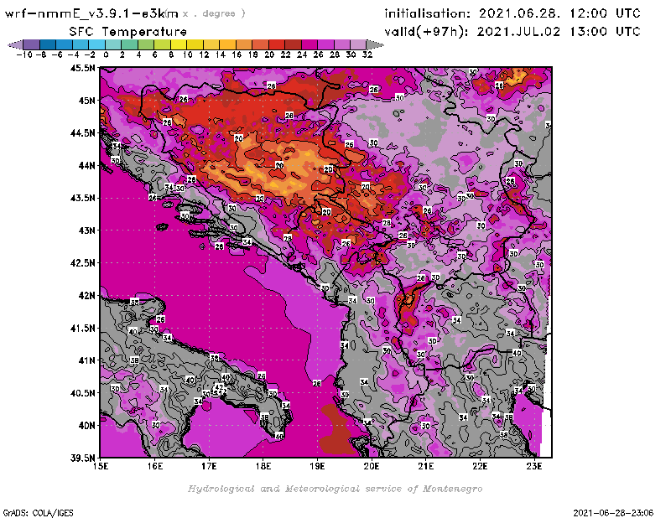Select the yellow legend swatch between 8 and 10

(179, 44)
